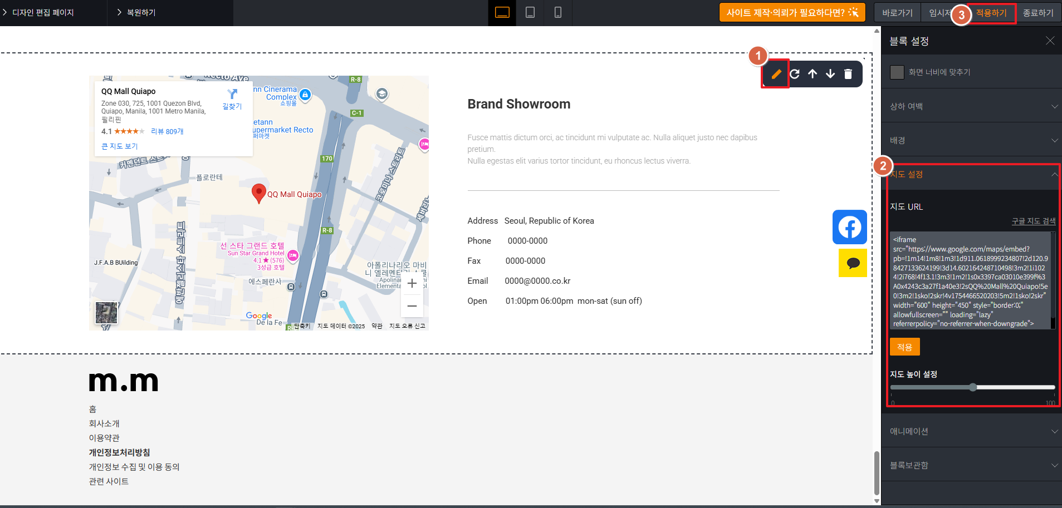This screenshot has width=1062, height=508.
Task: Toggle the 화면 너비에 맞추기 checkbox
Action: point(897,72)
